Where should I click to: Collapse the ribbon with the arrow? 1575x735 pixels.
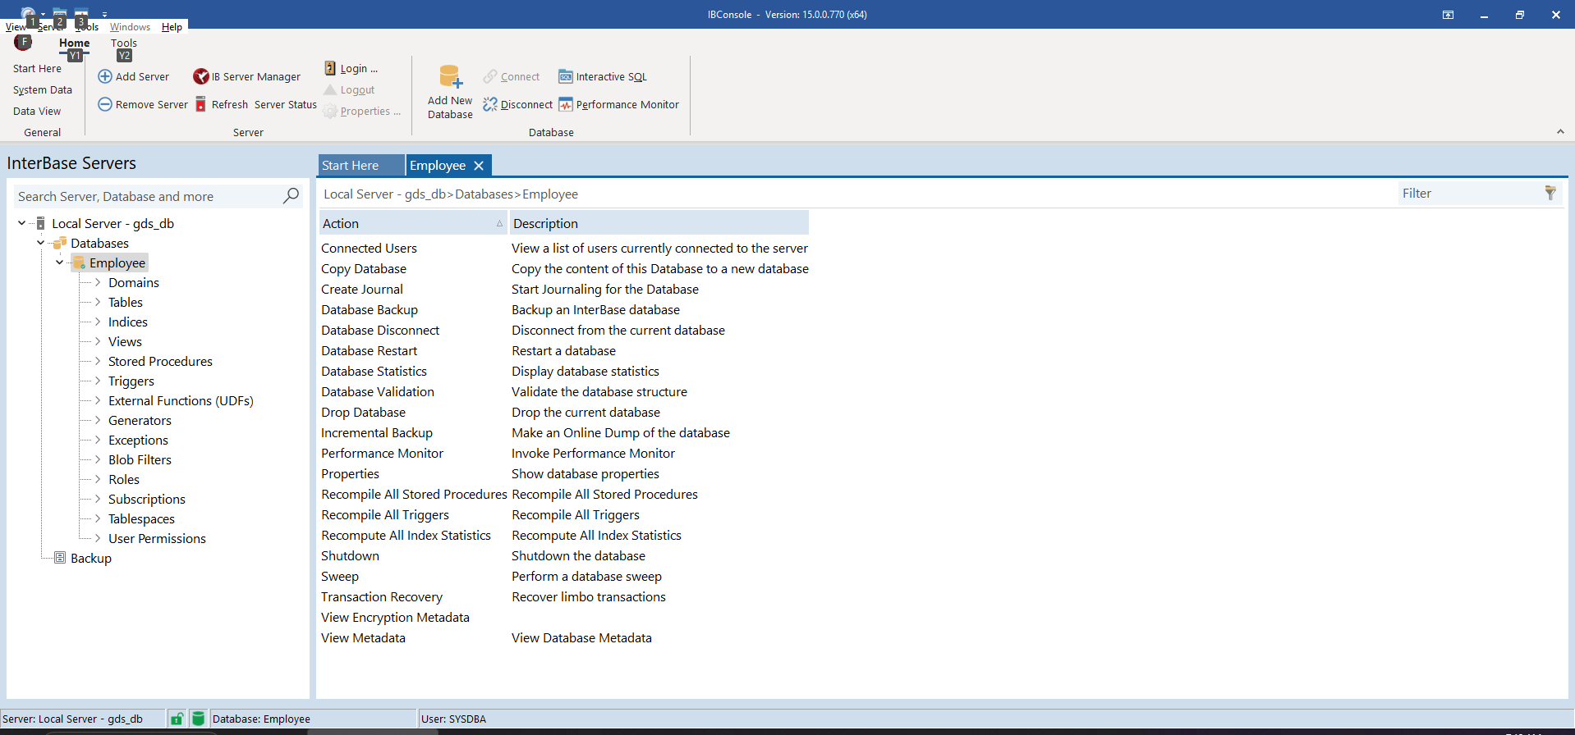tap(1560, 131)
